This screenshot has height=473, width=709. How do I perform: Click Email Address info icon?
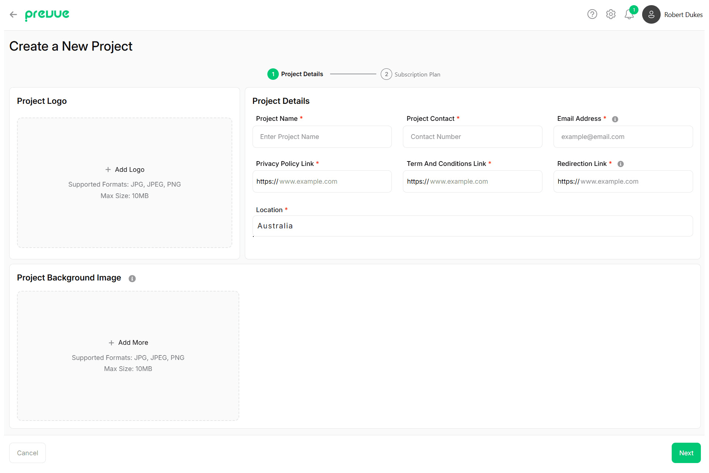click(x=615, y=119)
